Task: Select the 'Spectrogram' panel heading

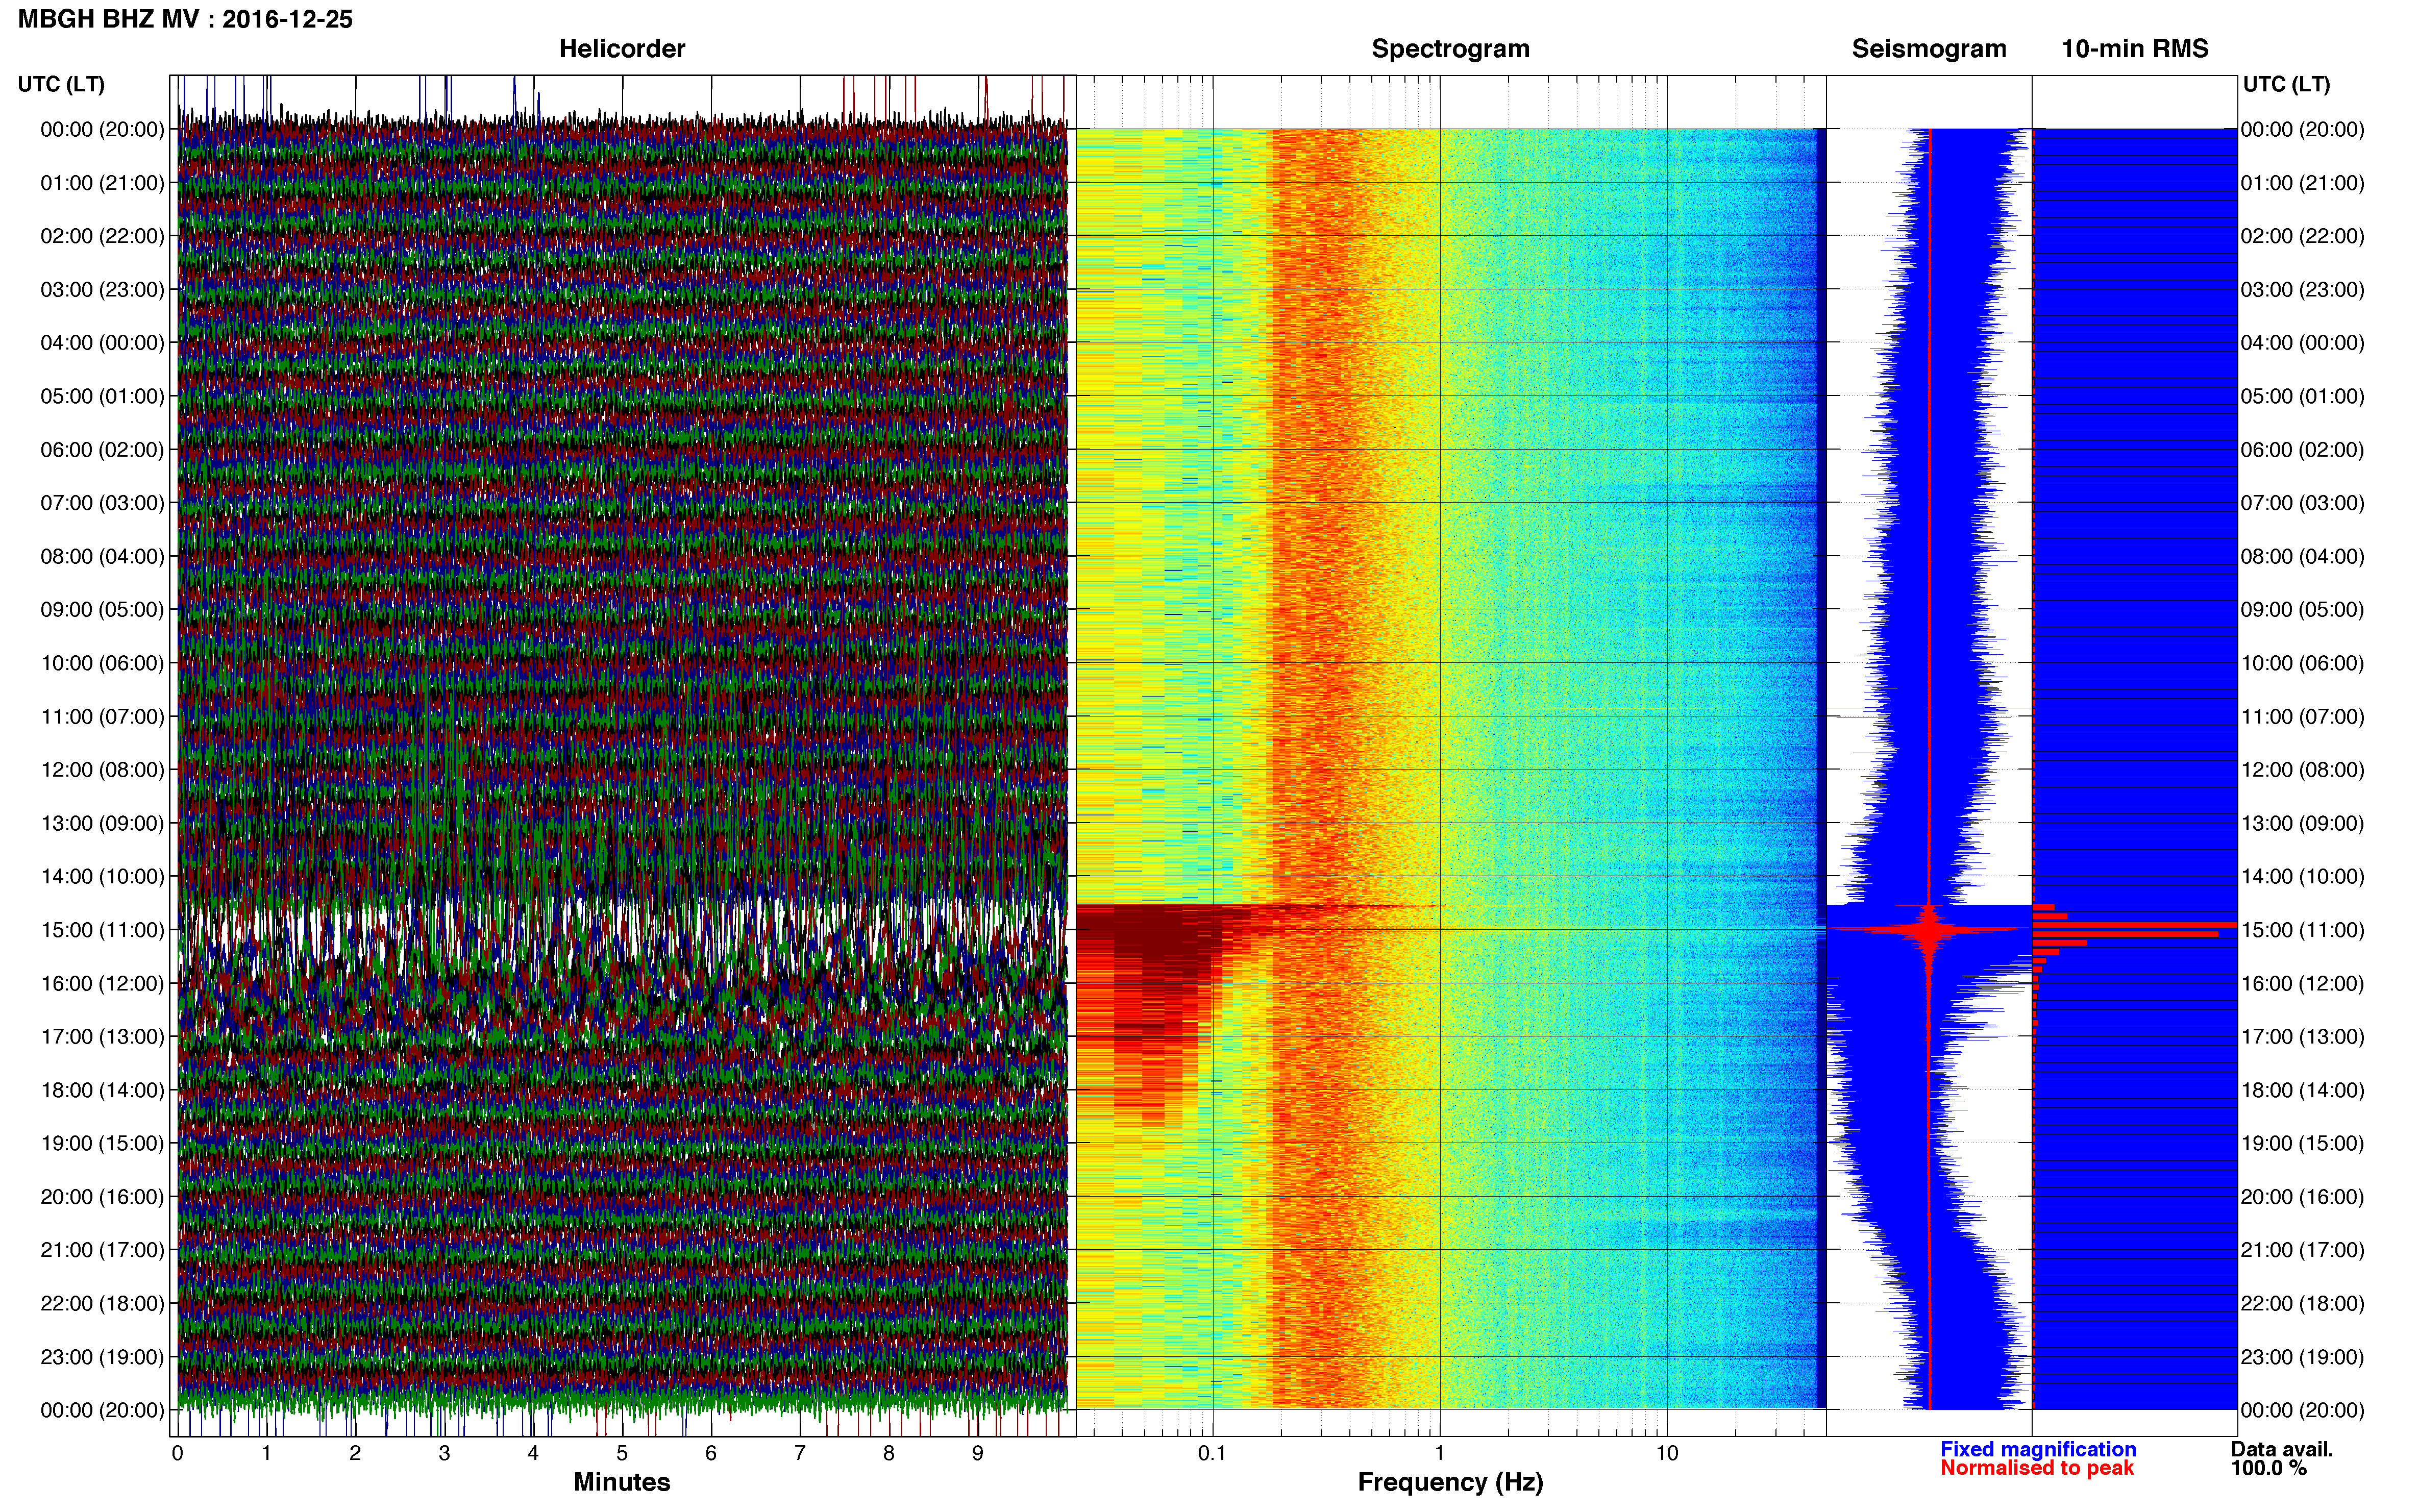Action: click(x=1450, y=49)
